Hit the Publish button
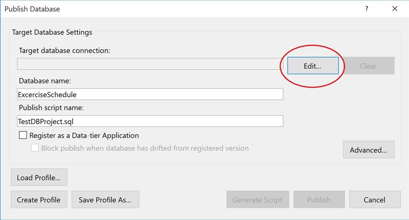Image resolution: width=409 pixels, height=220 pixels. point(318,200)
